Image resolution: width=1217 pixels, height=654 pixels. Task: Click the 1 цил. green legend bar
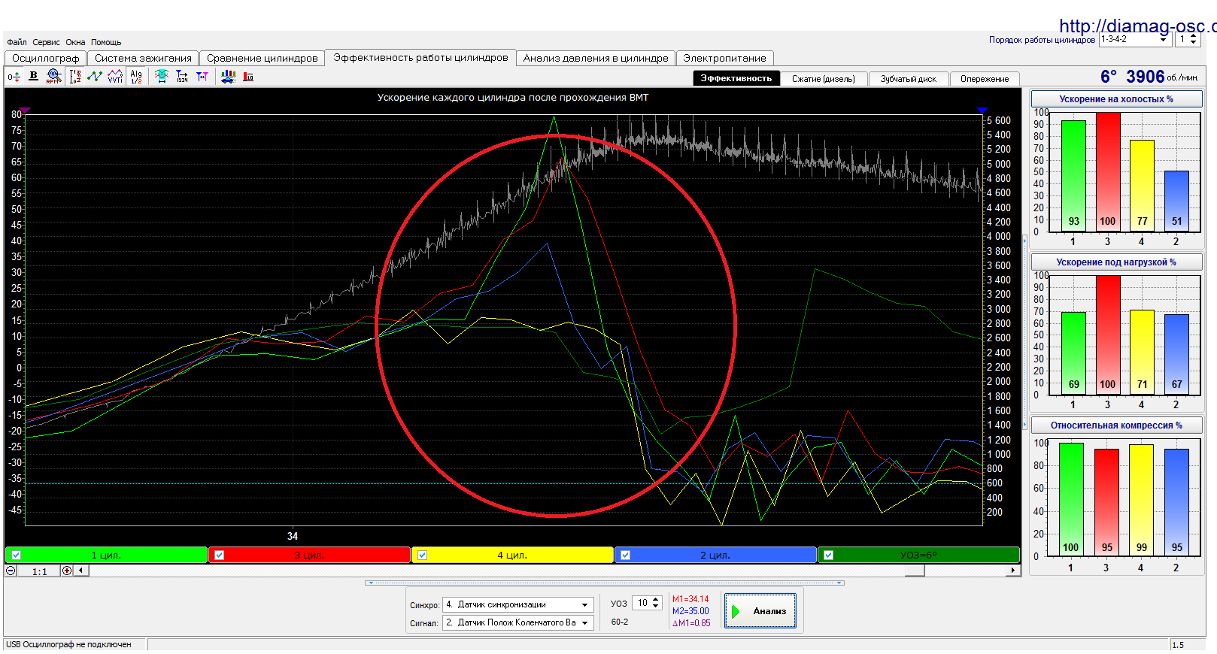(x=106, y=555)
